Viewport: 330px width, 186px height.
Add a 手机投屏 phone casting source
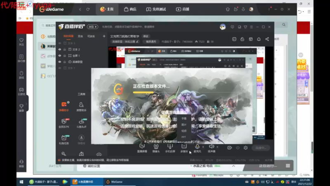click(170, 148)
